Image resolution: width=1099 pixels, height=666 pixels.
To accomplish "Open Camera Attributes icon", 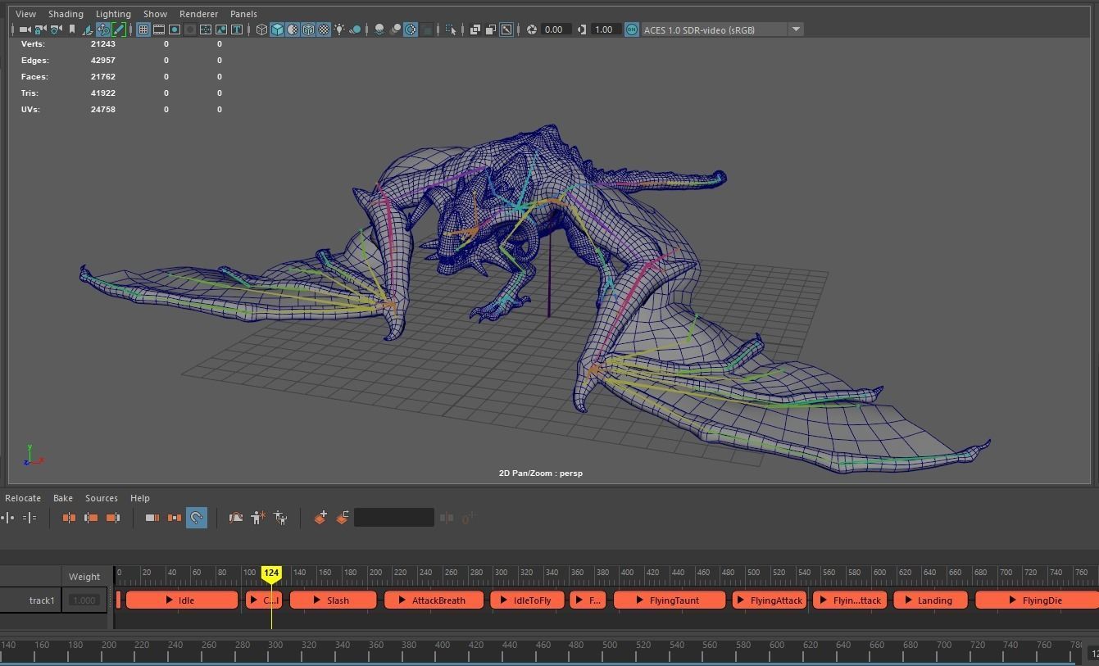I will coord(55,29).
